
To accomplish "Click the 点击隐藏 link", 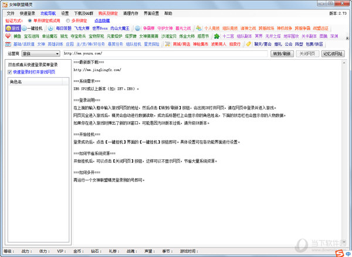I will 102,20.
